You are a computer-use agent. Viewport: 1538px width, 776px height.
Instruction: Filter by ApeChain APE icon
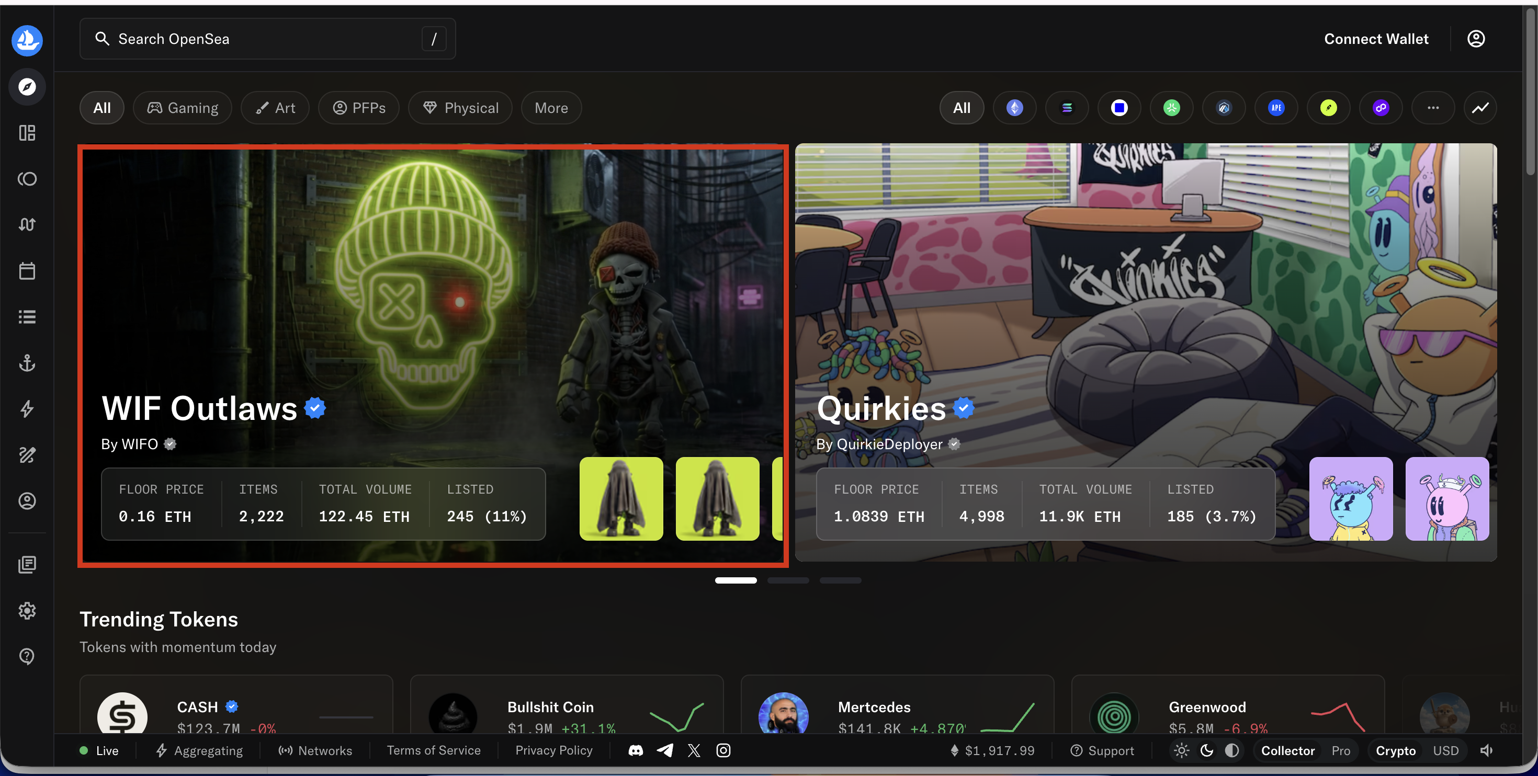1276,108
